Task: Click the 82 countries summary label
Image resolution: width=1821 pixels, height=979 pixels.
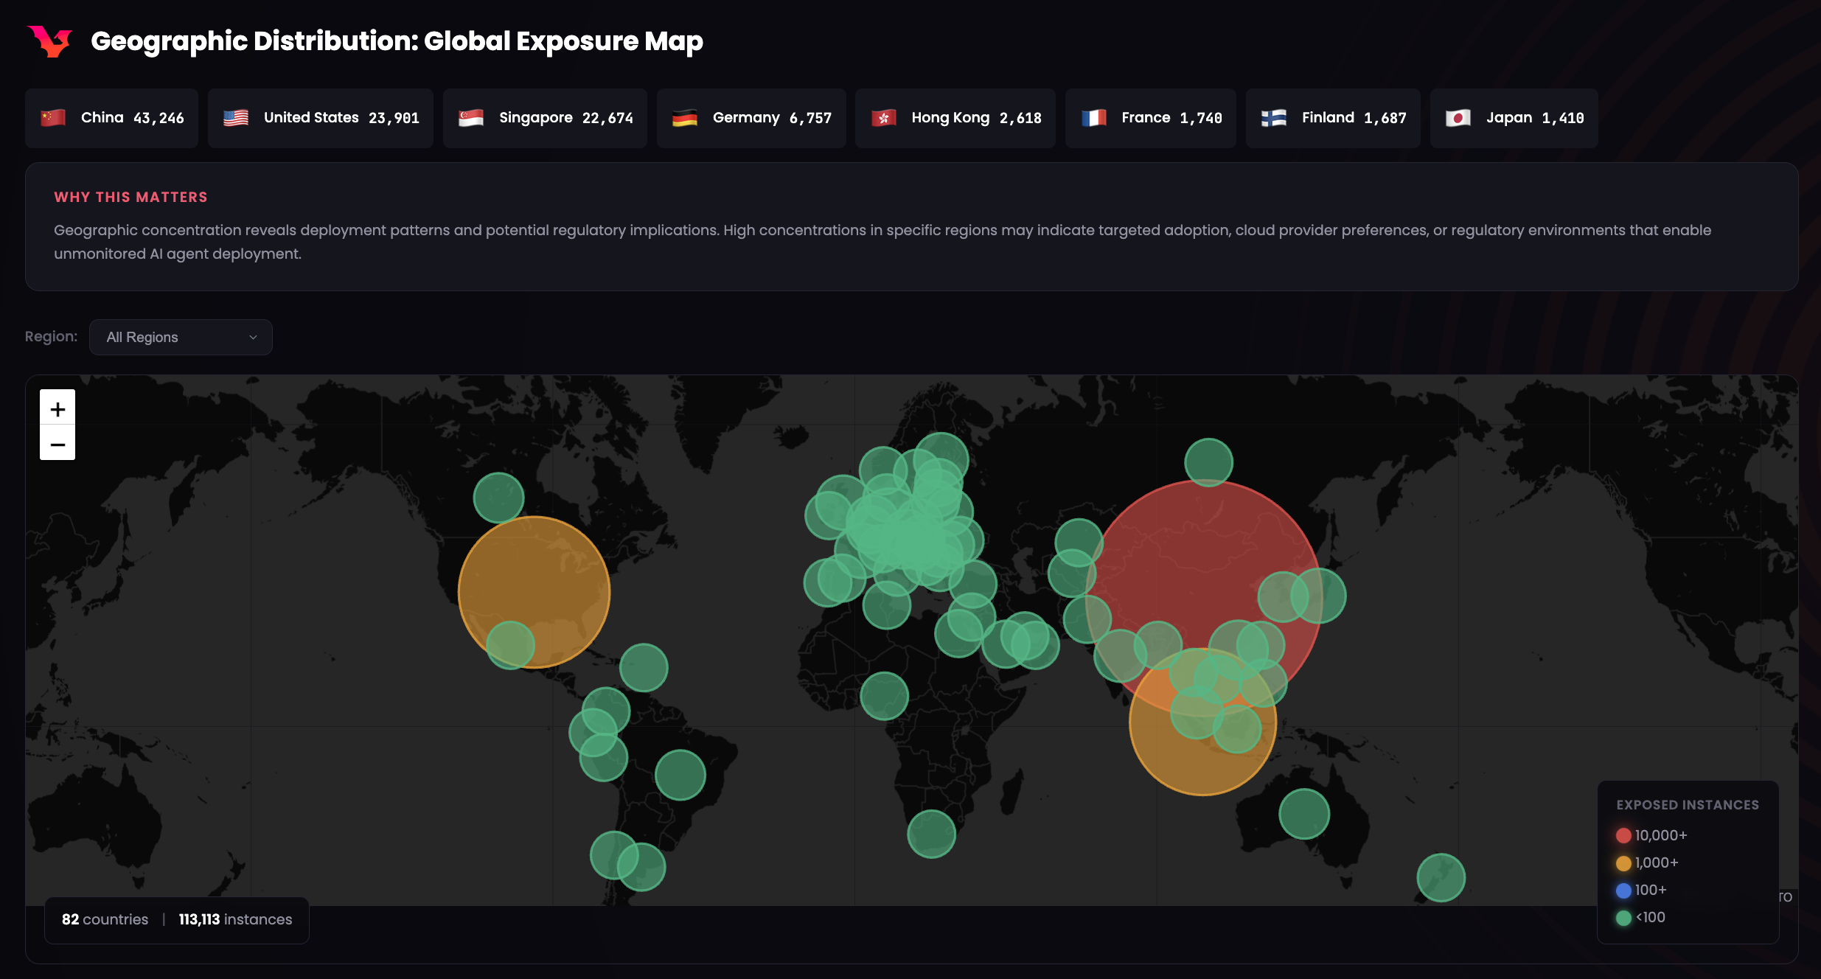Action: click(x=105, y=919)
